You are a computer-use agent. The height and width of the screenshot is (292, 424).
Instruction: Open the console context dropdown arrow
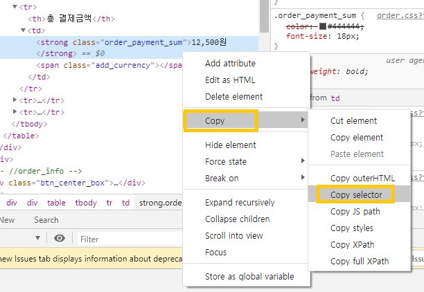click(x=37, y=238)
